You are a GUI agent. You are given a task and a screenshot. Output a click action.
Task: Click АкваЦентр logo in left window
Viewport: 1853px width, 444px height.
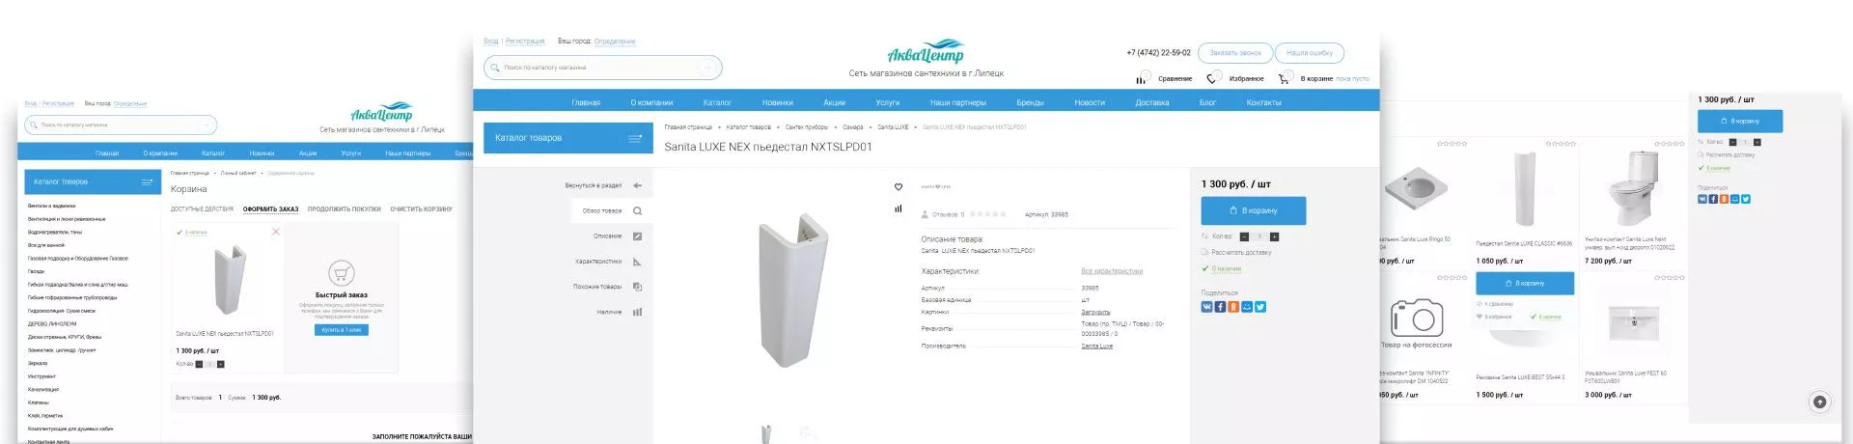tap(381, 114)
